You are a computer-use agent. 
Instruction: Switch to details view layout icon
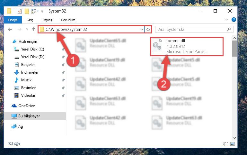[x=225, y=144]
